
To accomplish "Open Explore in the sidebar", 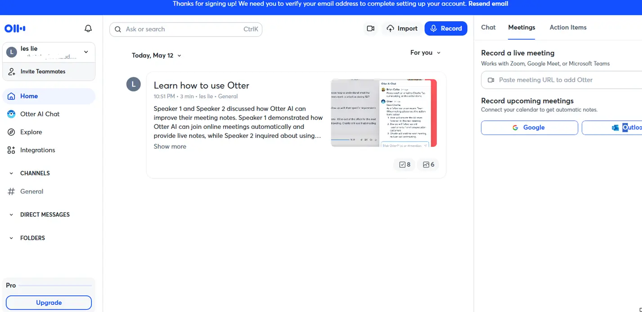I will point(49,132).
